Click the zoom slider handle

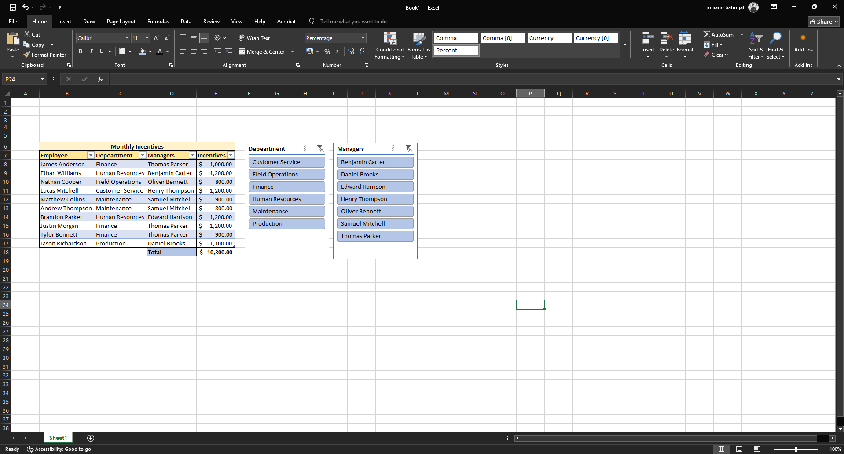(796, 449)
